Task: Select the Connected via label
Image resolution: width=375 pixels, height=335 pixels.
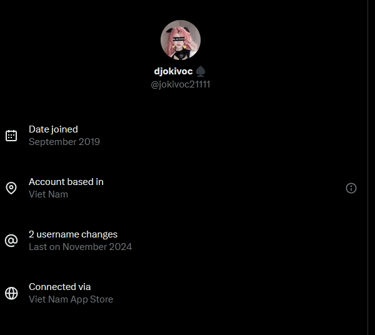Action: pos(60,287)
